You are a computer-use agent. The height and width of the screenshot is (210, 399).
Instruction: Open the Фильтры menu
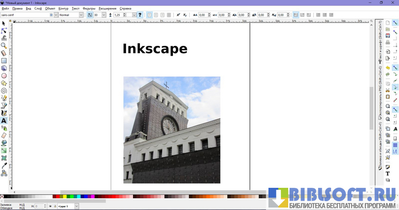click(89, 8)
